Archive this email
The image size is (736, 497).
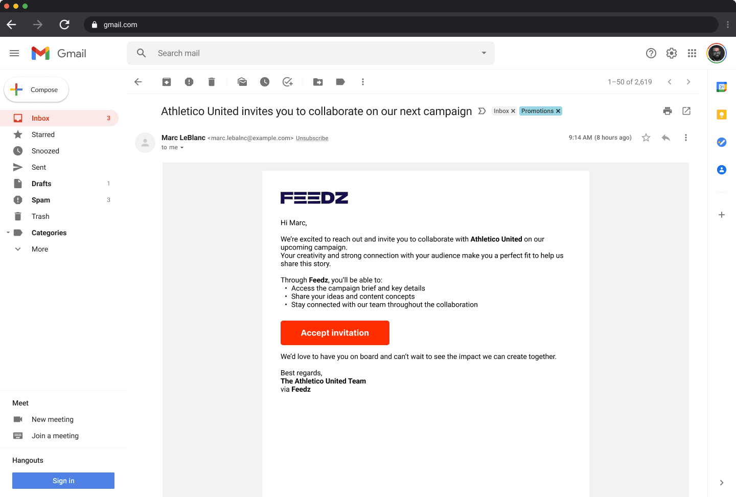[x=167, y=82]
